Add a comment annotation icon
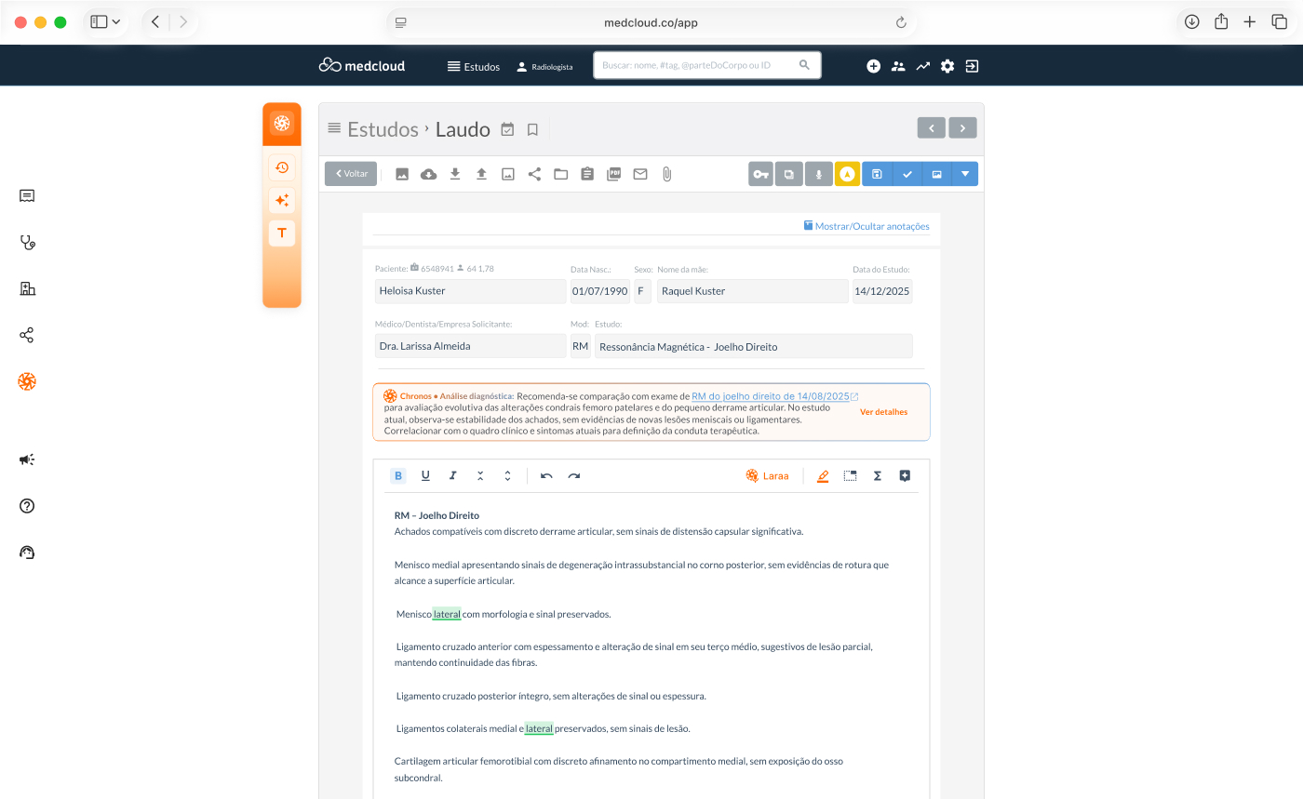1303x799 pixels. click(905, 475)
